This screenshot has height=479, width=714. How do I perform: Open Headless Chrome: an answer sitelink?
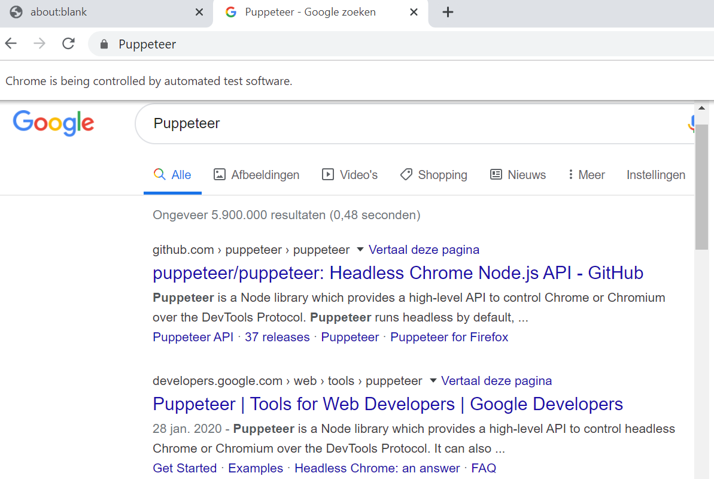click(378, 468)
